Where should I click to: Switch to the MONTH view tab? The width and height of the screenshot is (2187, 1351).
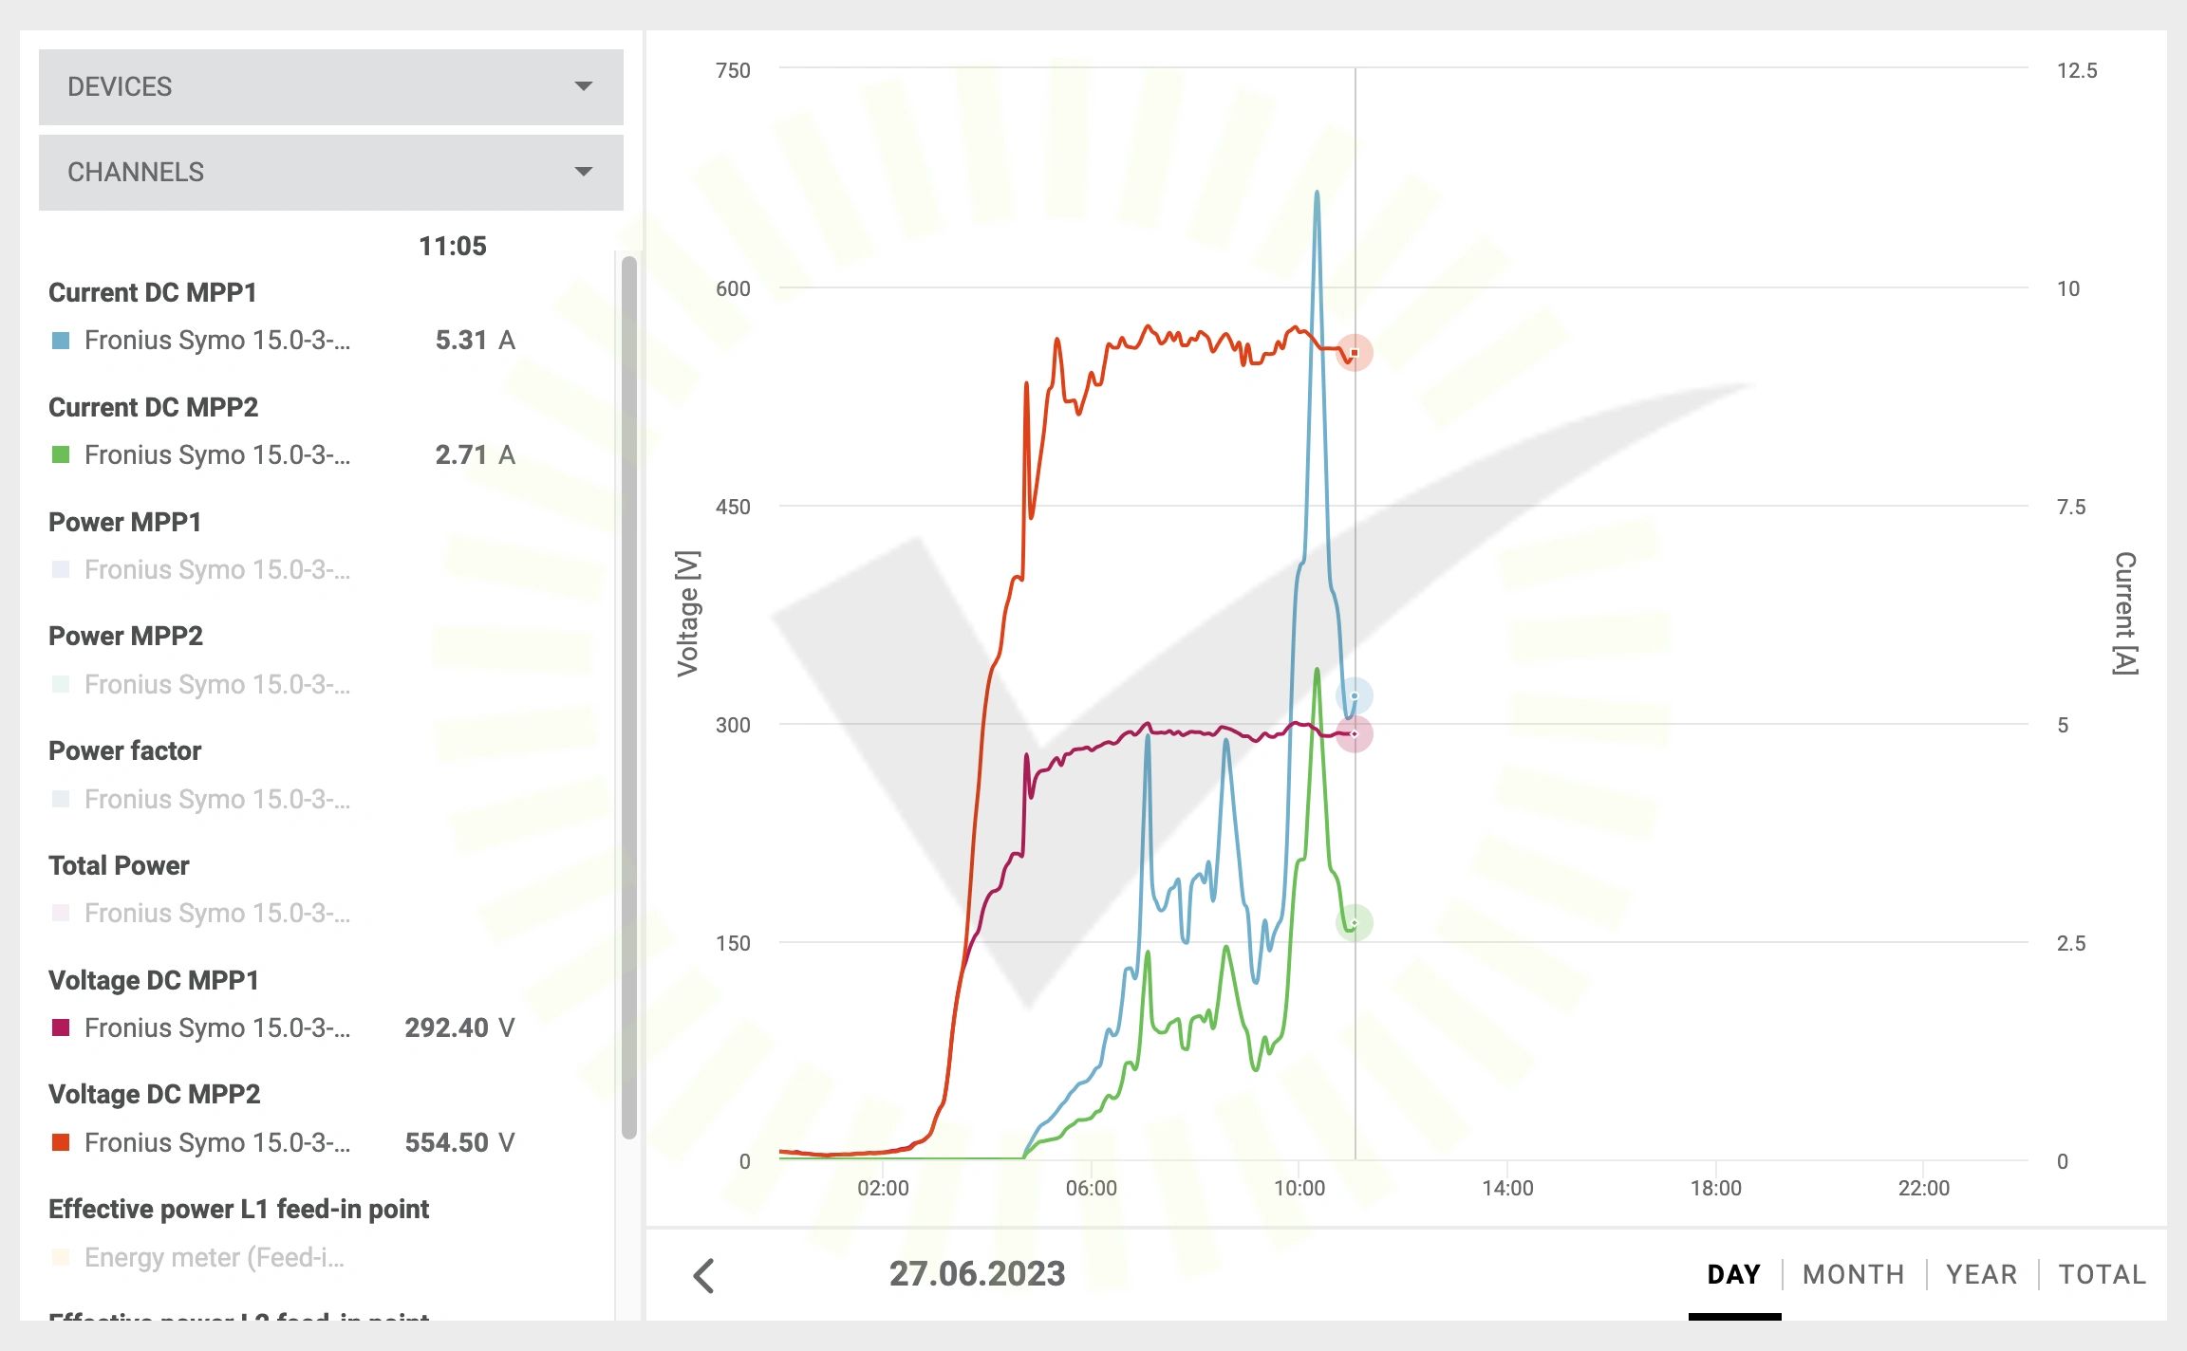coord(1853,1274)
